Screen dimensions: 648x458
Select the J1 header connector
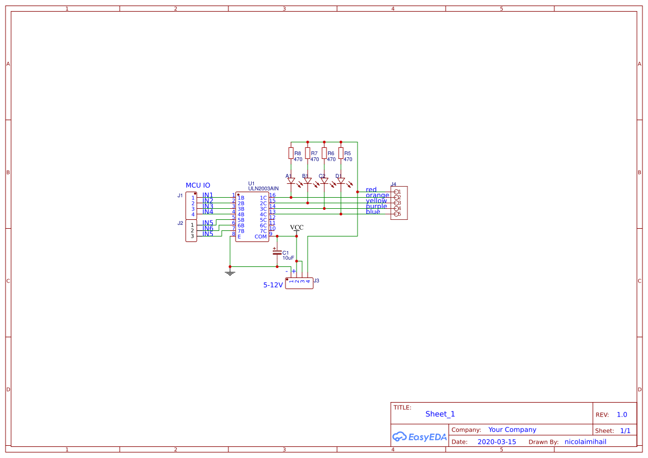[190, 205]
